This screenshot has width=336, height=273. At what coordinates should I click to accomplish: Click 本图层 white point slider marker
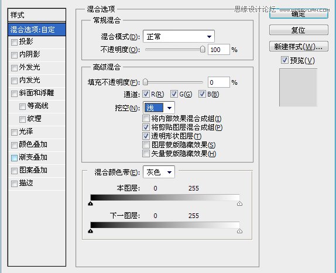pyautogui.click(x=239, y=203)
